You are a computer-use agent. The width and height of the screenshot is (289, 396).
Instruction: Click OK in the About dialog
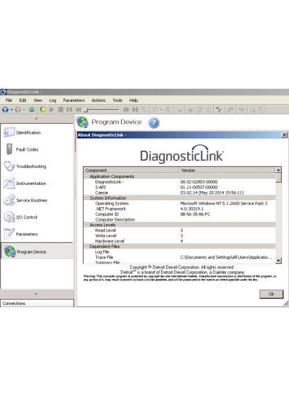tap(271, 294)
